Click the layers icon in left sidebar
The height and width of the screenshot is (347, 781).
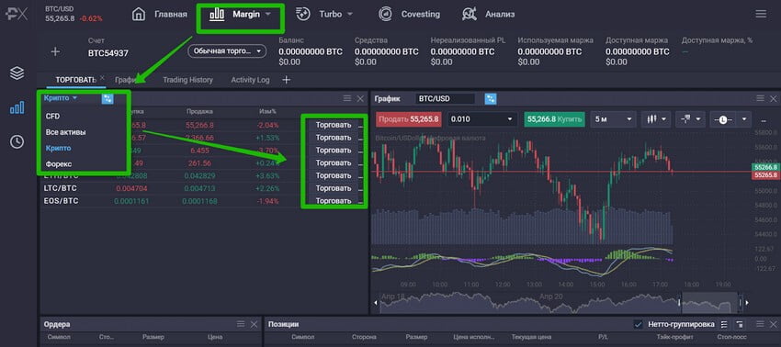point(17,73)
